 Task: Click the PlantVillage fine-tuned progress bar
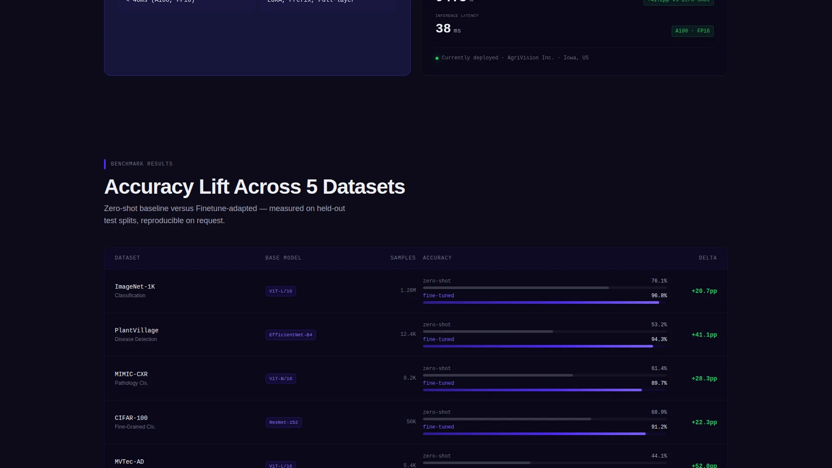(545, 346)
